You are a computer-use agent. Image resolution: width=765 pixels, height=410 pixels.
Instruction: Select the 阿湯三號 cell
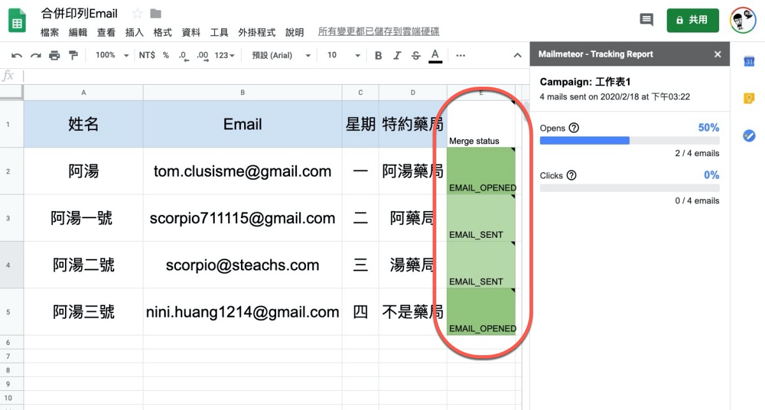[84, 312]
